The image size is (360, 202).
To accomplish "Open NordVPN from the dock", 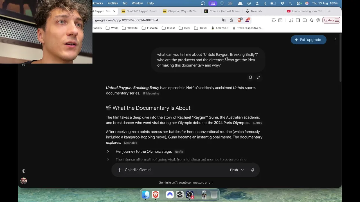I will click(x=170, y=194).
